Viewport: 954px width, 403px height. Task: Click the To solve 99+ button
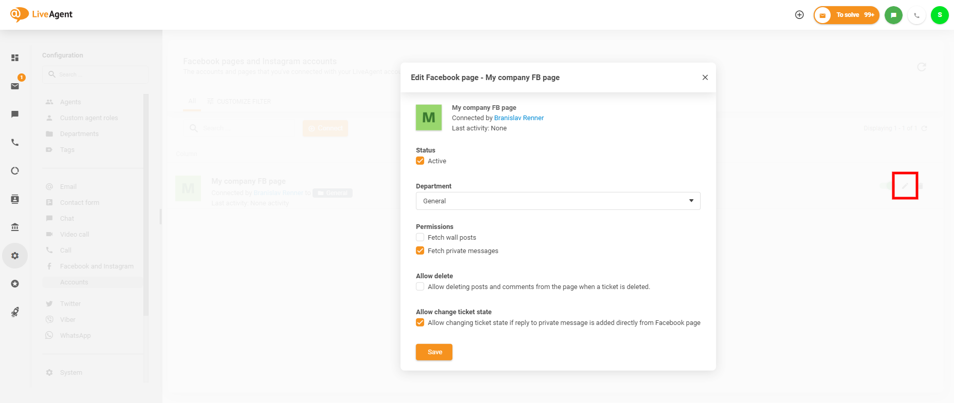pos(847,15)
